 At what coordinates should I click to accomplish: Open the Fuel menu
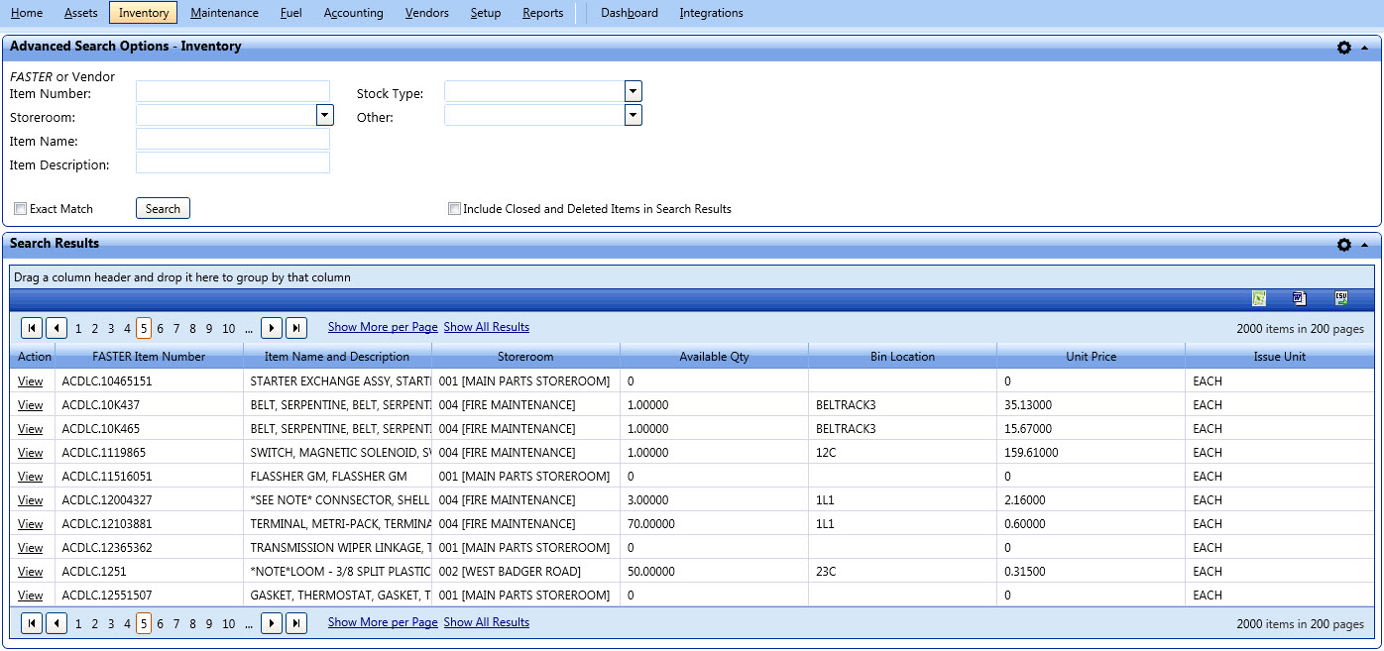coord(290,13)
